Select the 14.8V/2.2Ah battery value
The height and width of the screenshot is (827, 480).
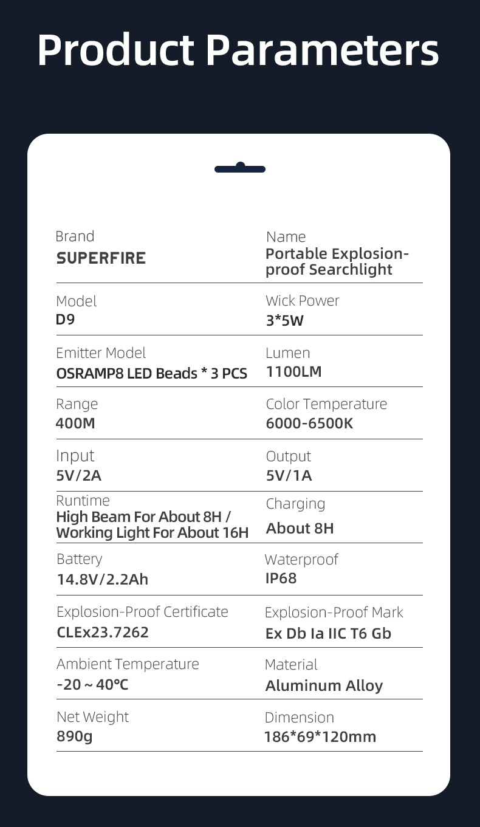click(x=102, y=579)
